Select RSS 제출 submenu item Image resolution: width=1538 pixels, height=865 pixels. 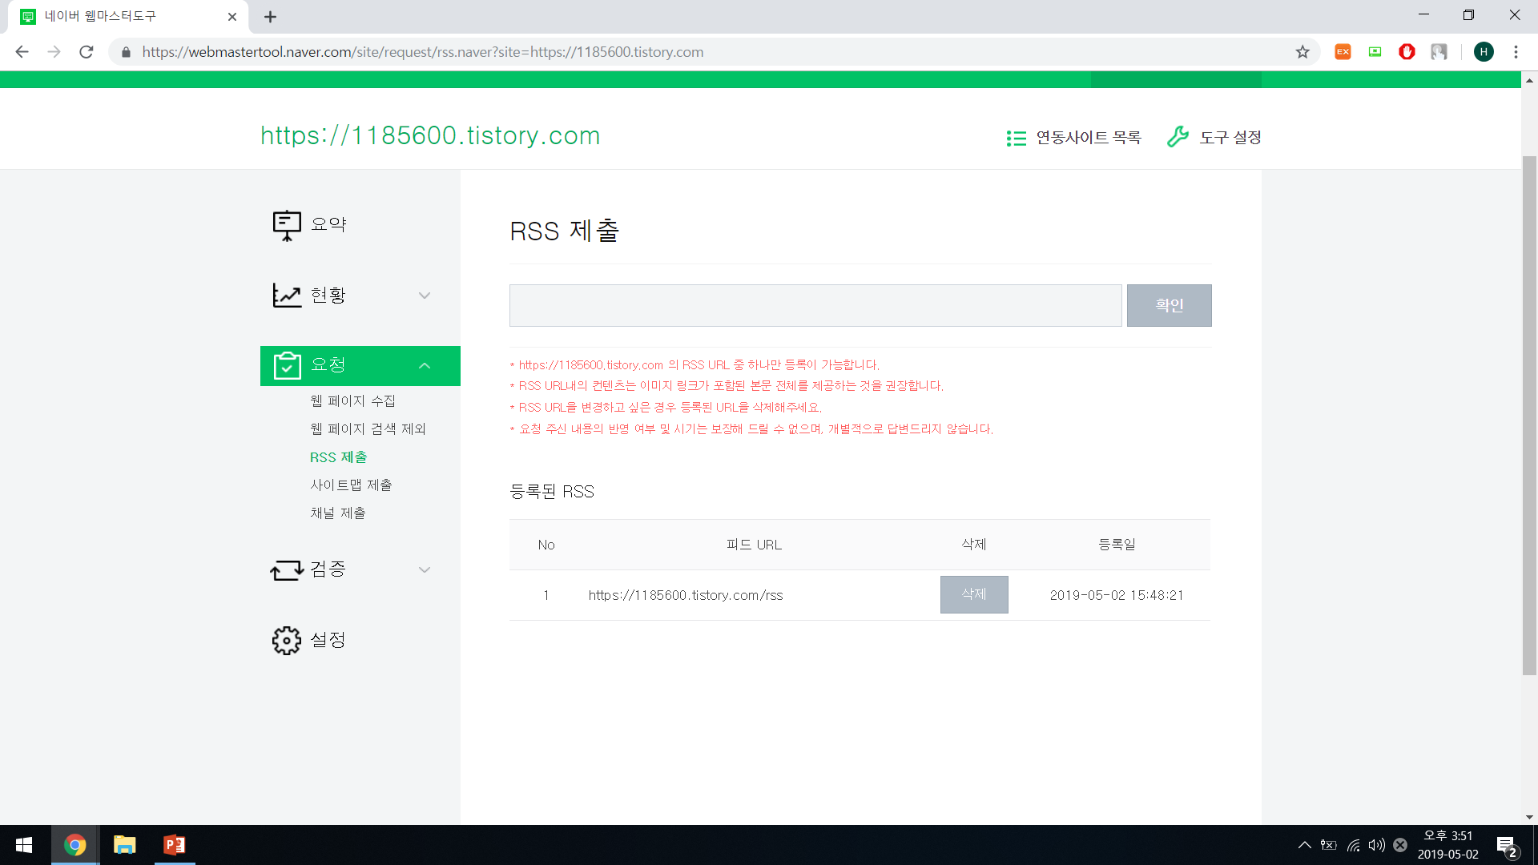[338, 457]
